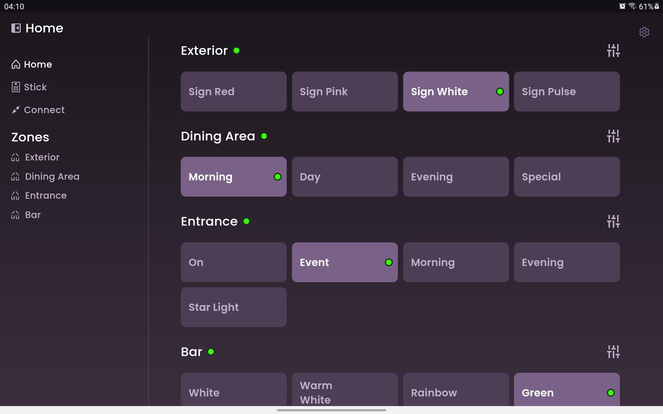The image size is (663, 414).
Task: Click the Dining Area zone icon in sidebar
Action: coord(15,177)
